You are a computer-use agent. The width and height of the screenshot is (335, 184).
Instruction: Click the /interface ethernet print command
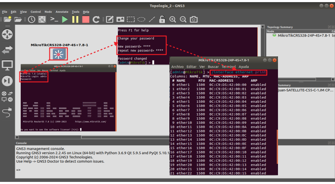[239, 72]
